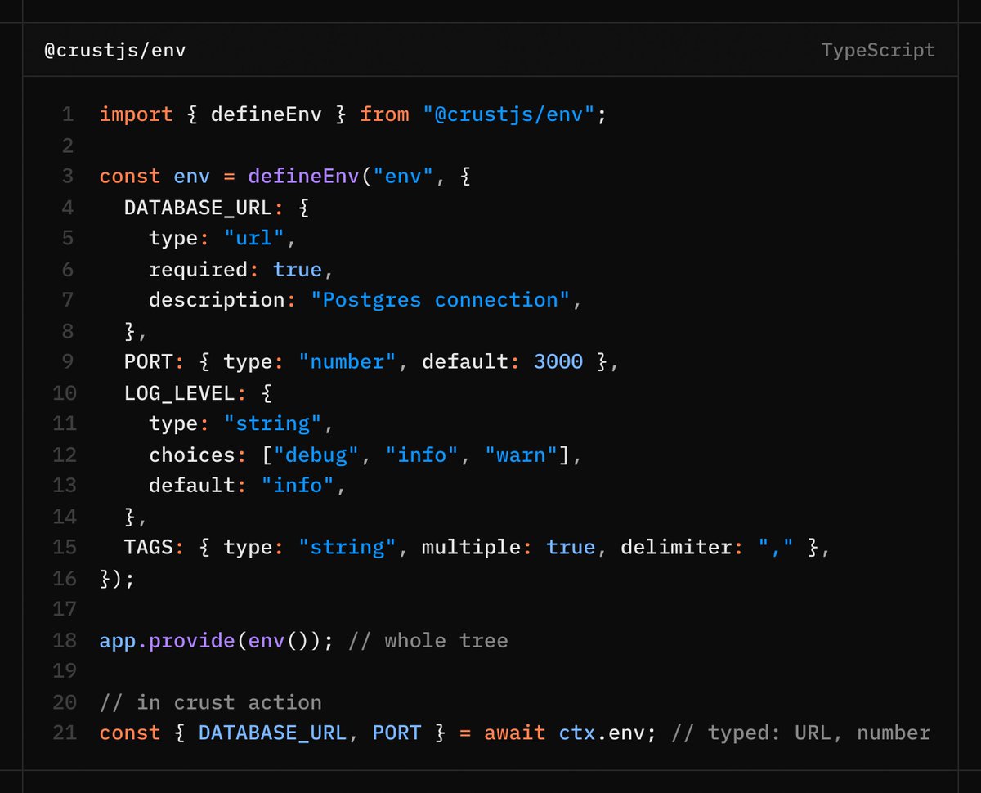This screenshot has height=793, width=981.
Task: Click the multiple true value
Action: click(x=571, y=547)
